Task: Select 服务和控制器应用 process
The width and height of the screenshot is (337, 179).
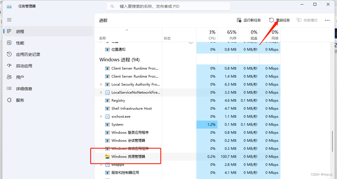Action: pyautogui.click(x=187, y=173)
